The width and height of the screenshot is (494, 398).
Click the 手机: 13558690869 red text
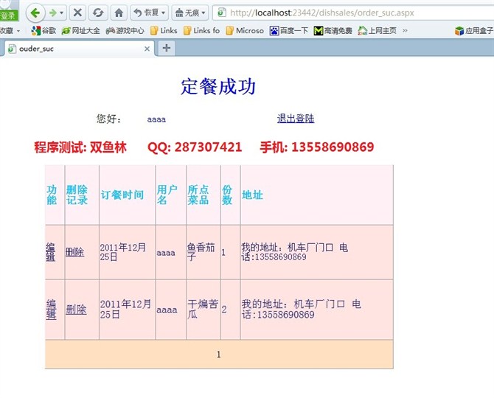[x=317, y=147]
